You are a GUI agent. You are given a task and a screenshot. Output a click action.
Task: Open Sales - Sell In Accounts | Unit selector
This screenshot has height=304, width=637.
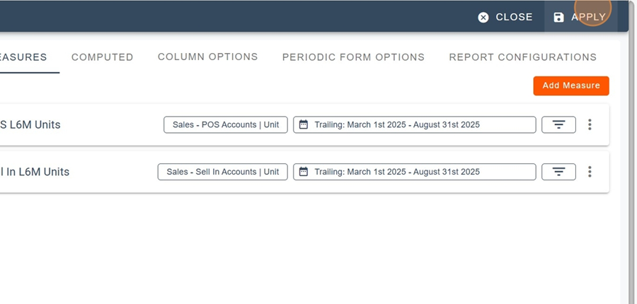click(222, 172)
